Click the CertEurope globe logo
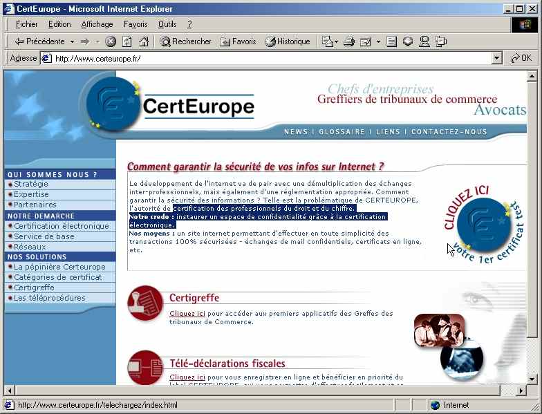 113,104
